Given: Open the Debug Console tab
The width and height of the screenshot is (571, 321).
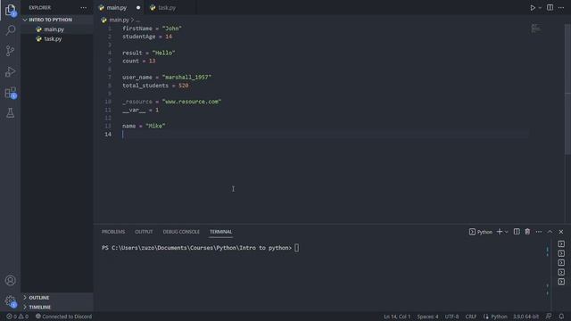Looking at the screenshot, I should [x=181, y=232].
